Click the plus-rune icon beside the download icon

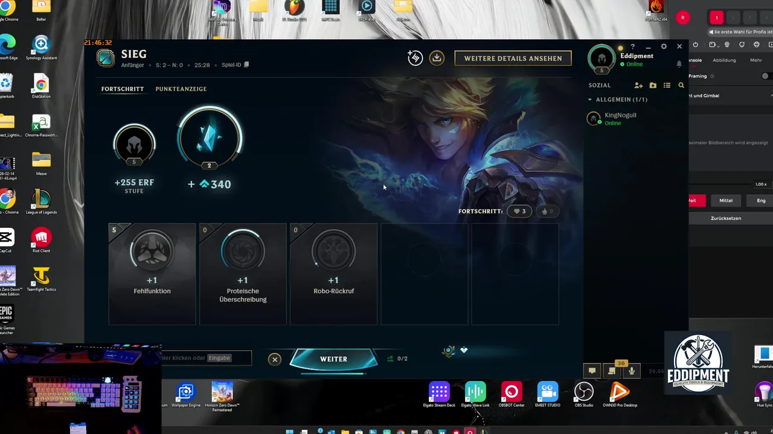415,58
